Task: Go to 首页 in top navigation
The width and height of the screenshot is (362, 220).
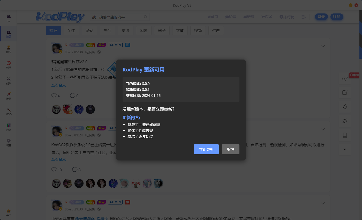Action: pyautogui.click(x=213, y=17)
